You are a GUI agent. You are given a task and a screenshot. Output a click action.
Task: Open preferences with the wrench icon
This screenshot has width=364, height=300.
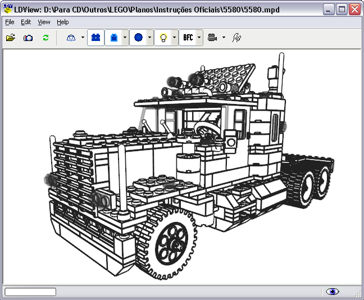click(x=237, y=38)
